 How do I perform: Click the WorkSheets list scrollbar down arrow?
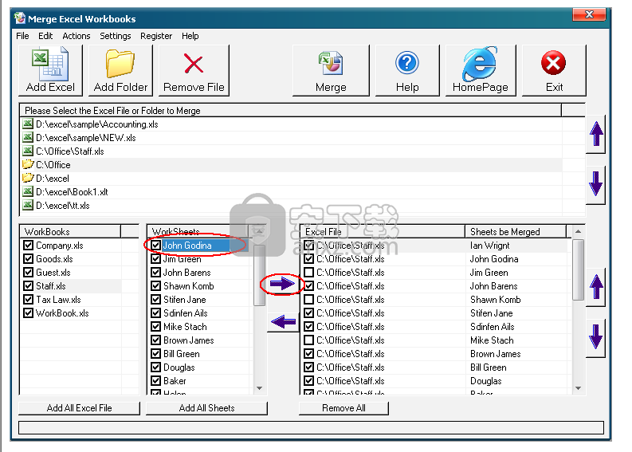pyautogui.click(x=260, y=388)
